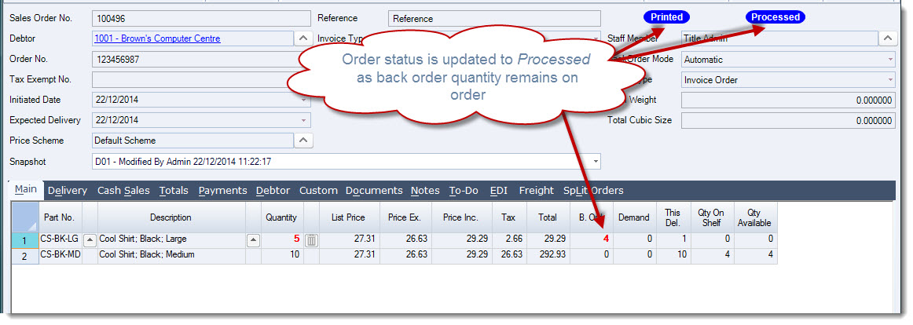Switch to the Main tab
This screenshot has height=325, width=913.
pyautogui.click(x=26, y=189)
